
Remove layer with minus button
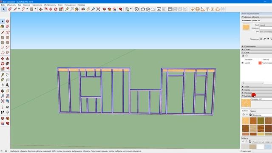[246, 56]
